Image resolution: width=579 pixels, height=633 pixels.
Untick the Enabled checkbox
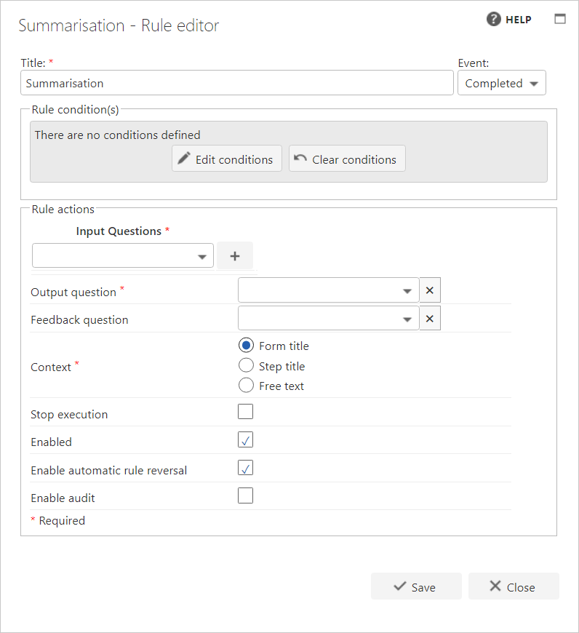click(x=245, y=440)
